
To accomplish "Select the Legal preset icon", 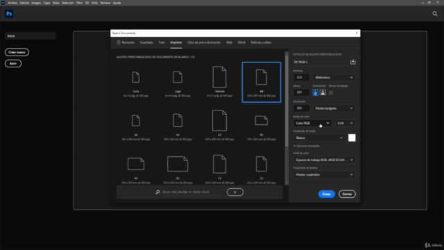I will (178, 77).
